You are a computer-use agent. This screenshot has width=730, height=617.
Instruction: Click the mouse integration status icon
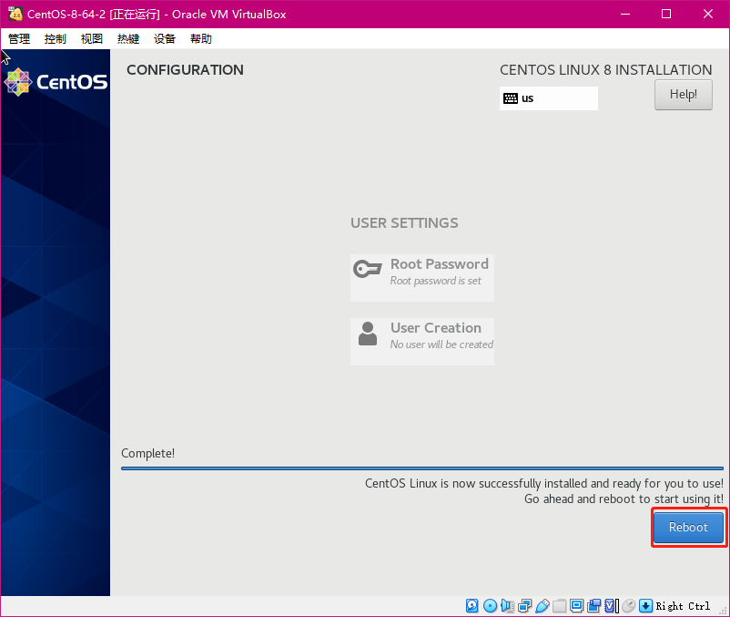coord(628,606)
